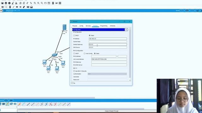Switch to the Attributes tab

112,26
